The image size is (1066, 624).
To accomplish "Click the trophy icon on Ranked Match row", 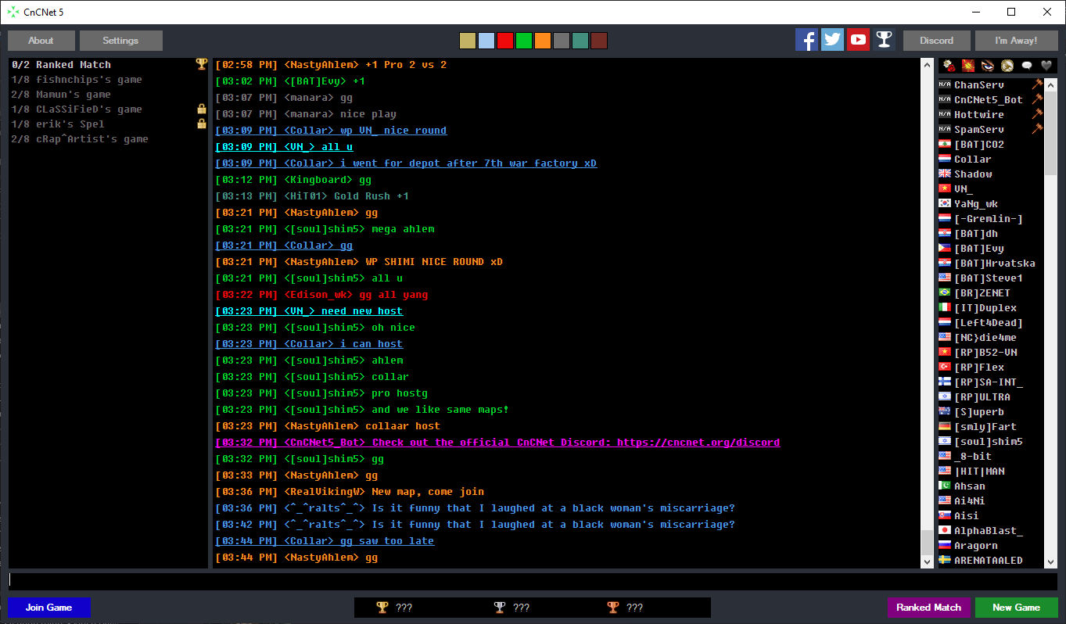I will point(201,64).
